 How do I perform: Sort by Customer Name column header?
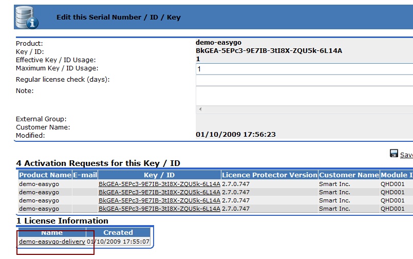click(x=349, y=175)
